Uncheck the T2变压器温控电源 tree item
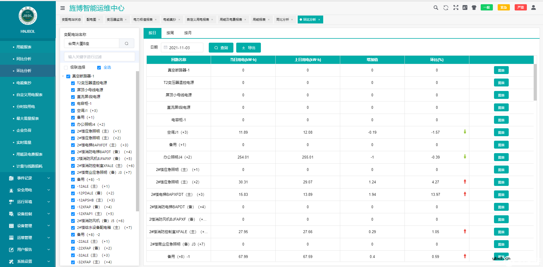The width and height of the screenshot is (543, 267). click(73, 83)
